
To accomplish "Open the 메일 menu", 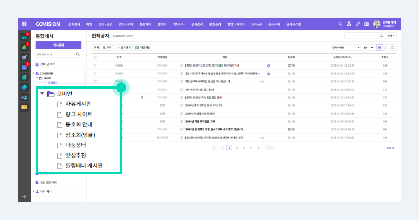I will [89, 24].
